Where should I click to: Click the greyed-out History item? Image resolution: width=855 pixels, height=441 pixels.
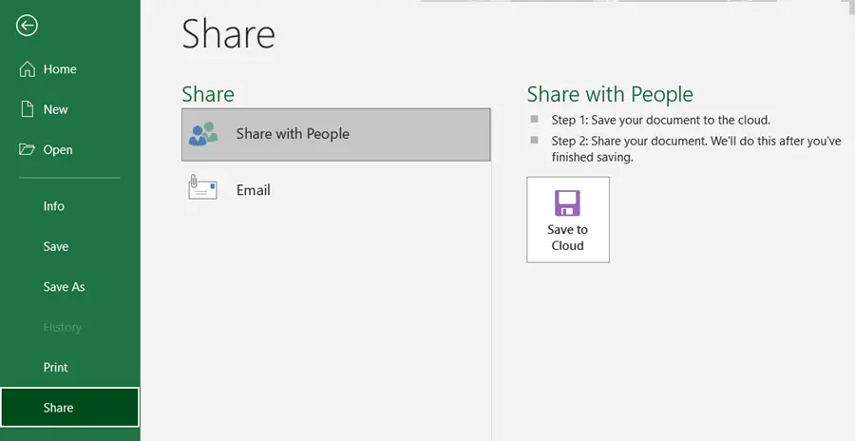(x=62, y=327)
